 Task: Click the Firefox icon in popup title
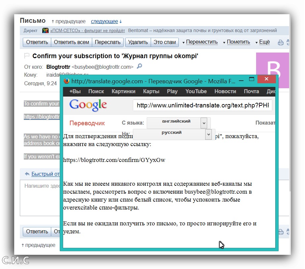(x=66, y=81)
